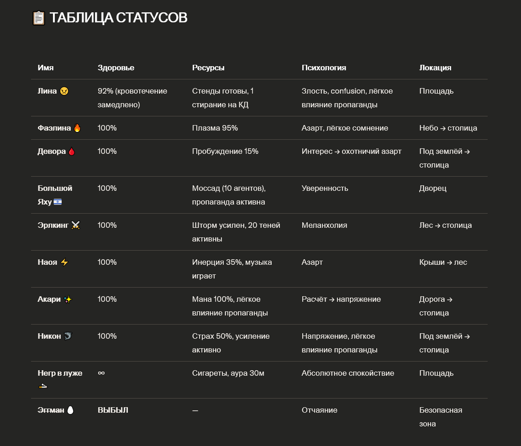Click the cigarette emoji under Негр в луже
Image resolution: width=521 pixels, height=446 pixels.
[43, 386]
